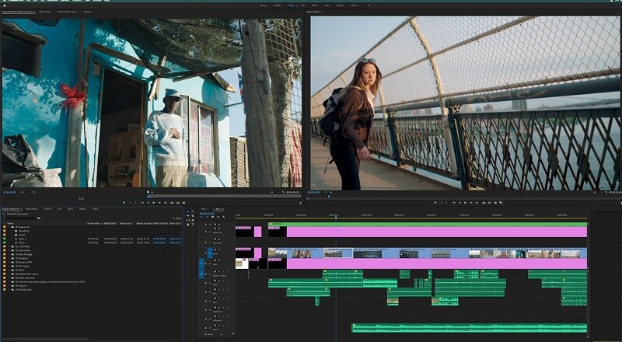The image size is (622, 342).
Task: Expand the 90 Exports bin
Action: pyautogui.click(x=9, y=286)
